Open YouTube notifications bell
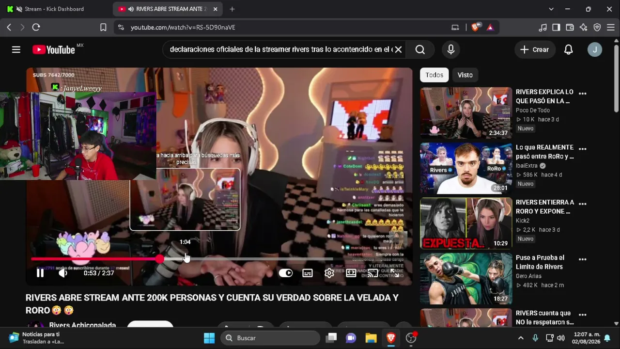Screen dimensions: 620x349 pyautogui.click(x=569, y=49)
